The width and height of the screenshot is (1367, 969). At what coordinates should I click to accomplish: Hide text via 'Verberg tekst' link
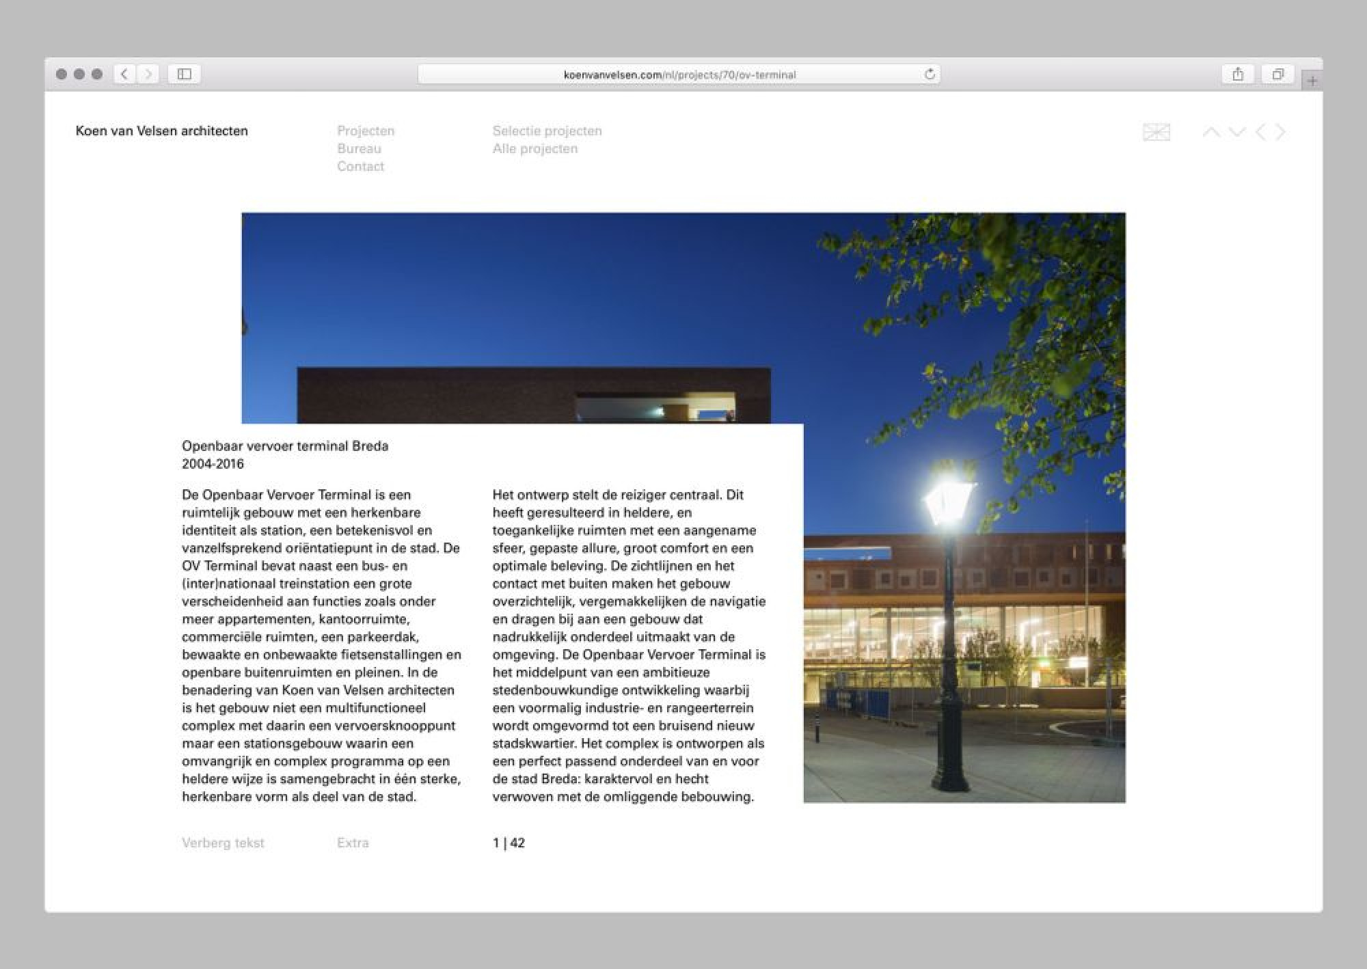tap(223, 843)
